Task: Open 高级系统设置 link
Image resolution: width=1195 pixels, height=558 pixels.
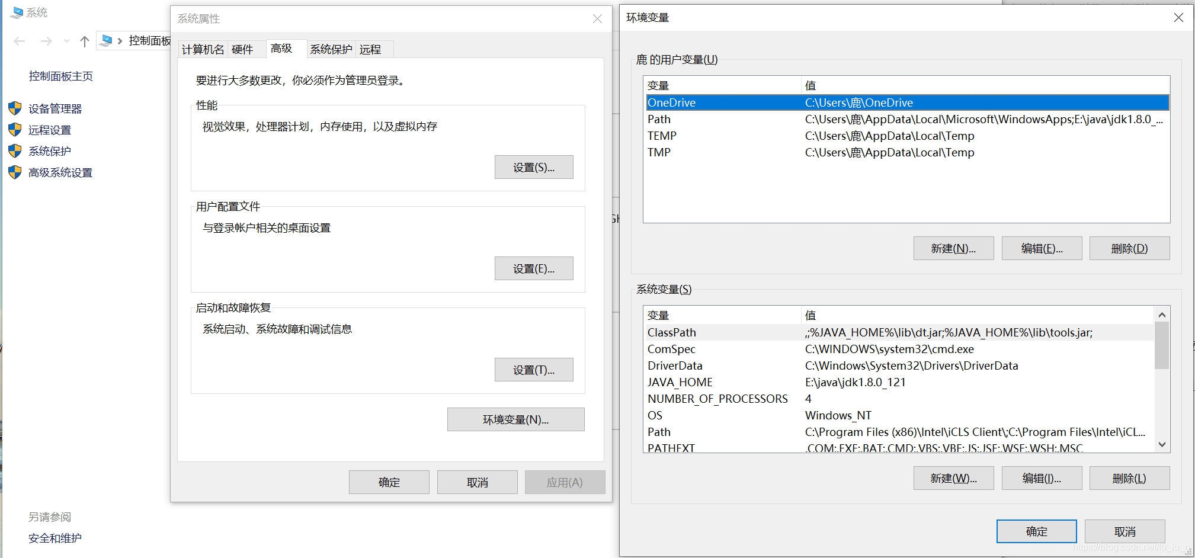Action: coord(60,172)
